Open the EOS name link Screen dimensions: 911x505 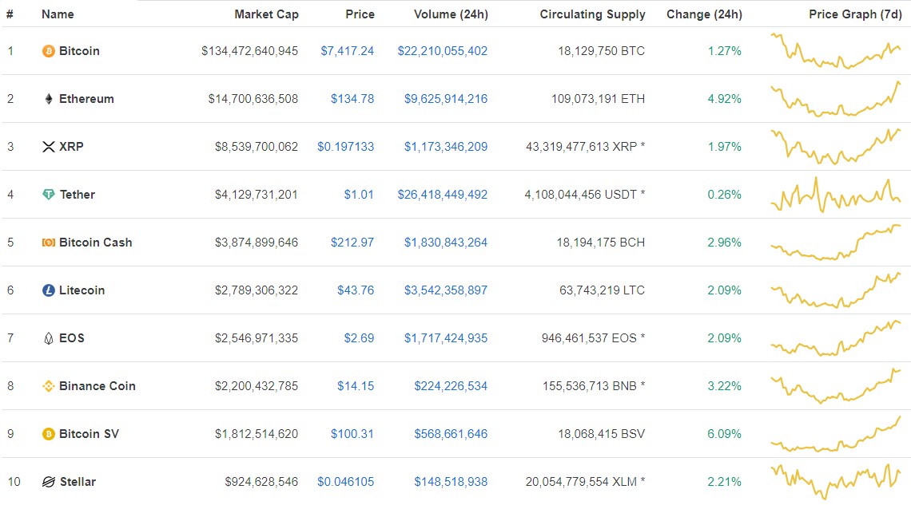pos(71,338)
